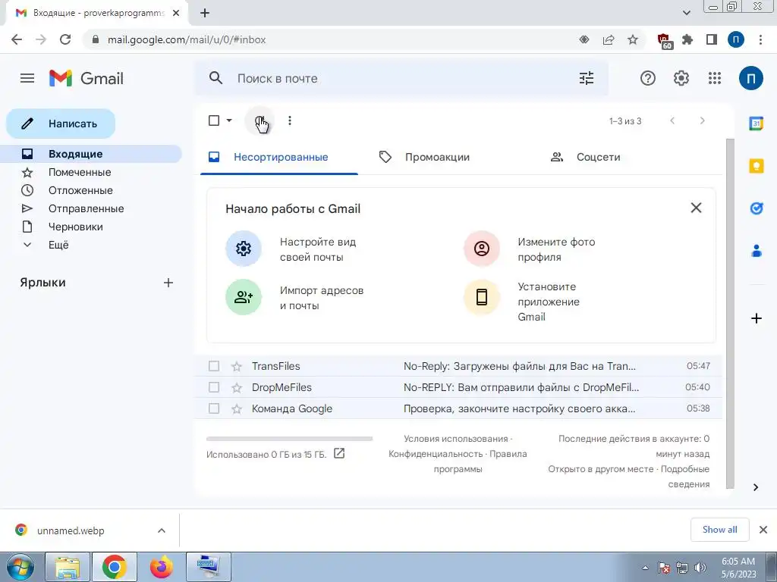Click the import contacts and mail icon

tap(244, 297)
